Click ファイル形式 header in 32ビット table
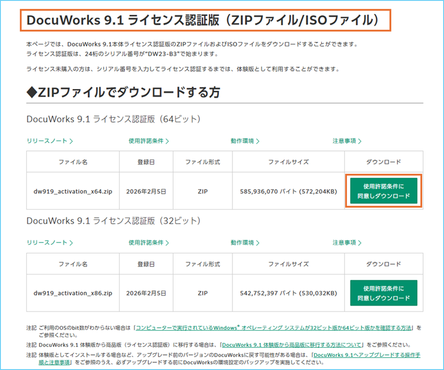Viewport: 444px width, 370px height. click(203, 264)
